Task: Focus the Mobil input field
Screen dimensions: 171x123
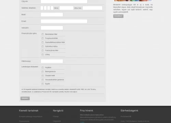Action: click(x=52, y=15)
